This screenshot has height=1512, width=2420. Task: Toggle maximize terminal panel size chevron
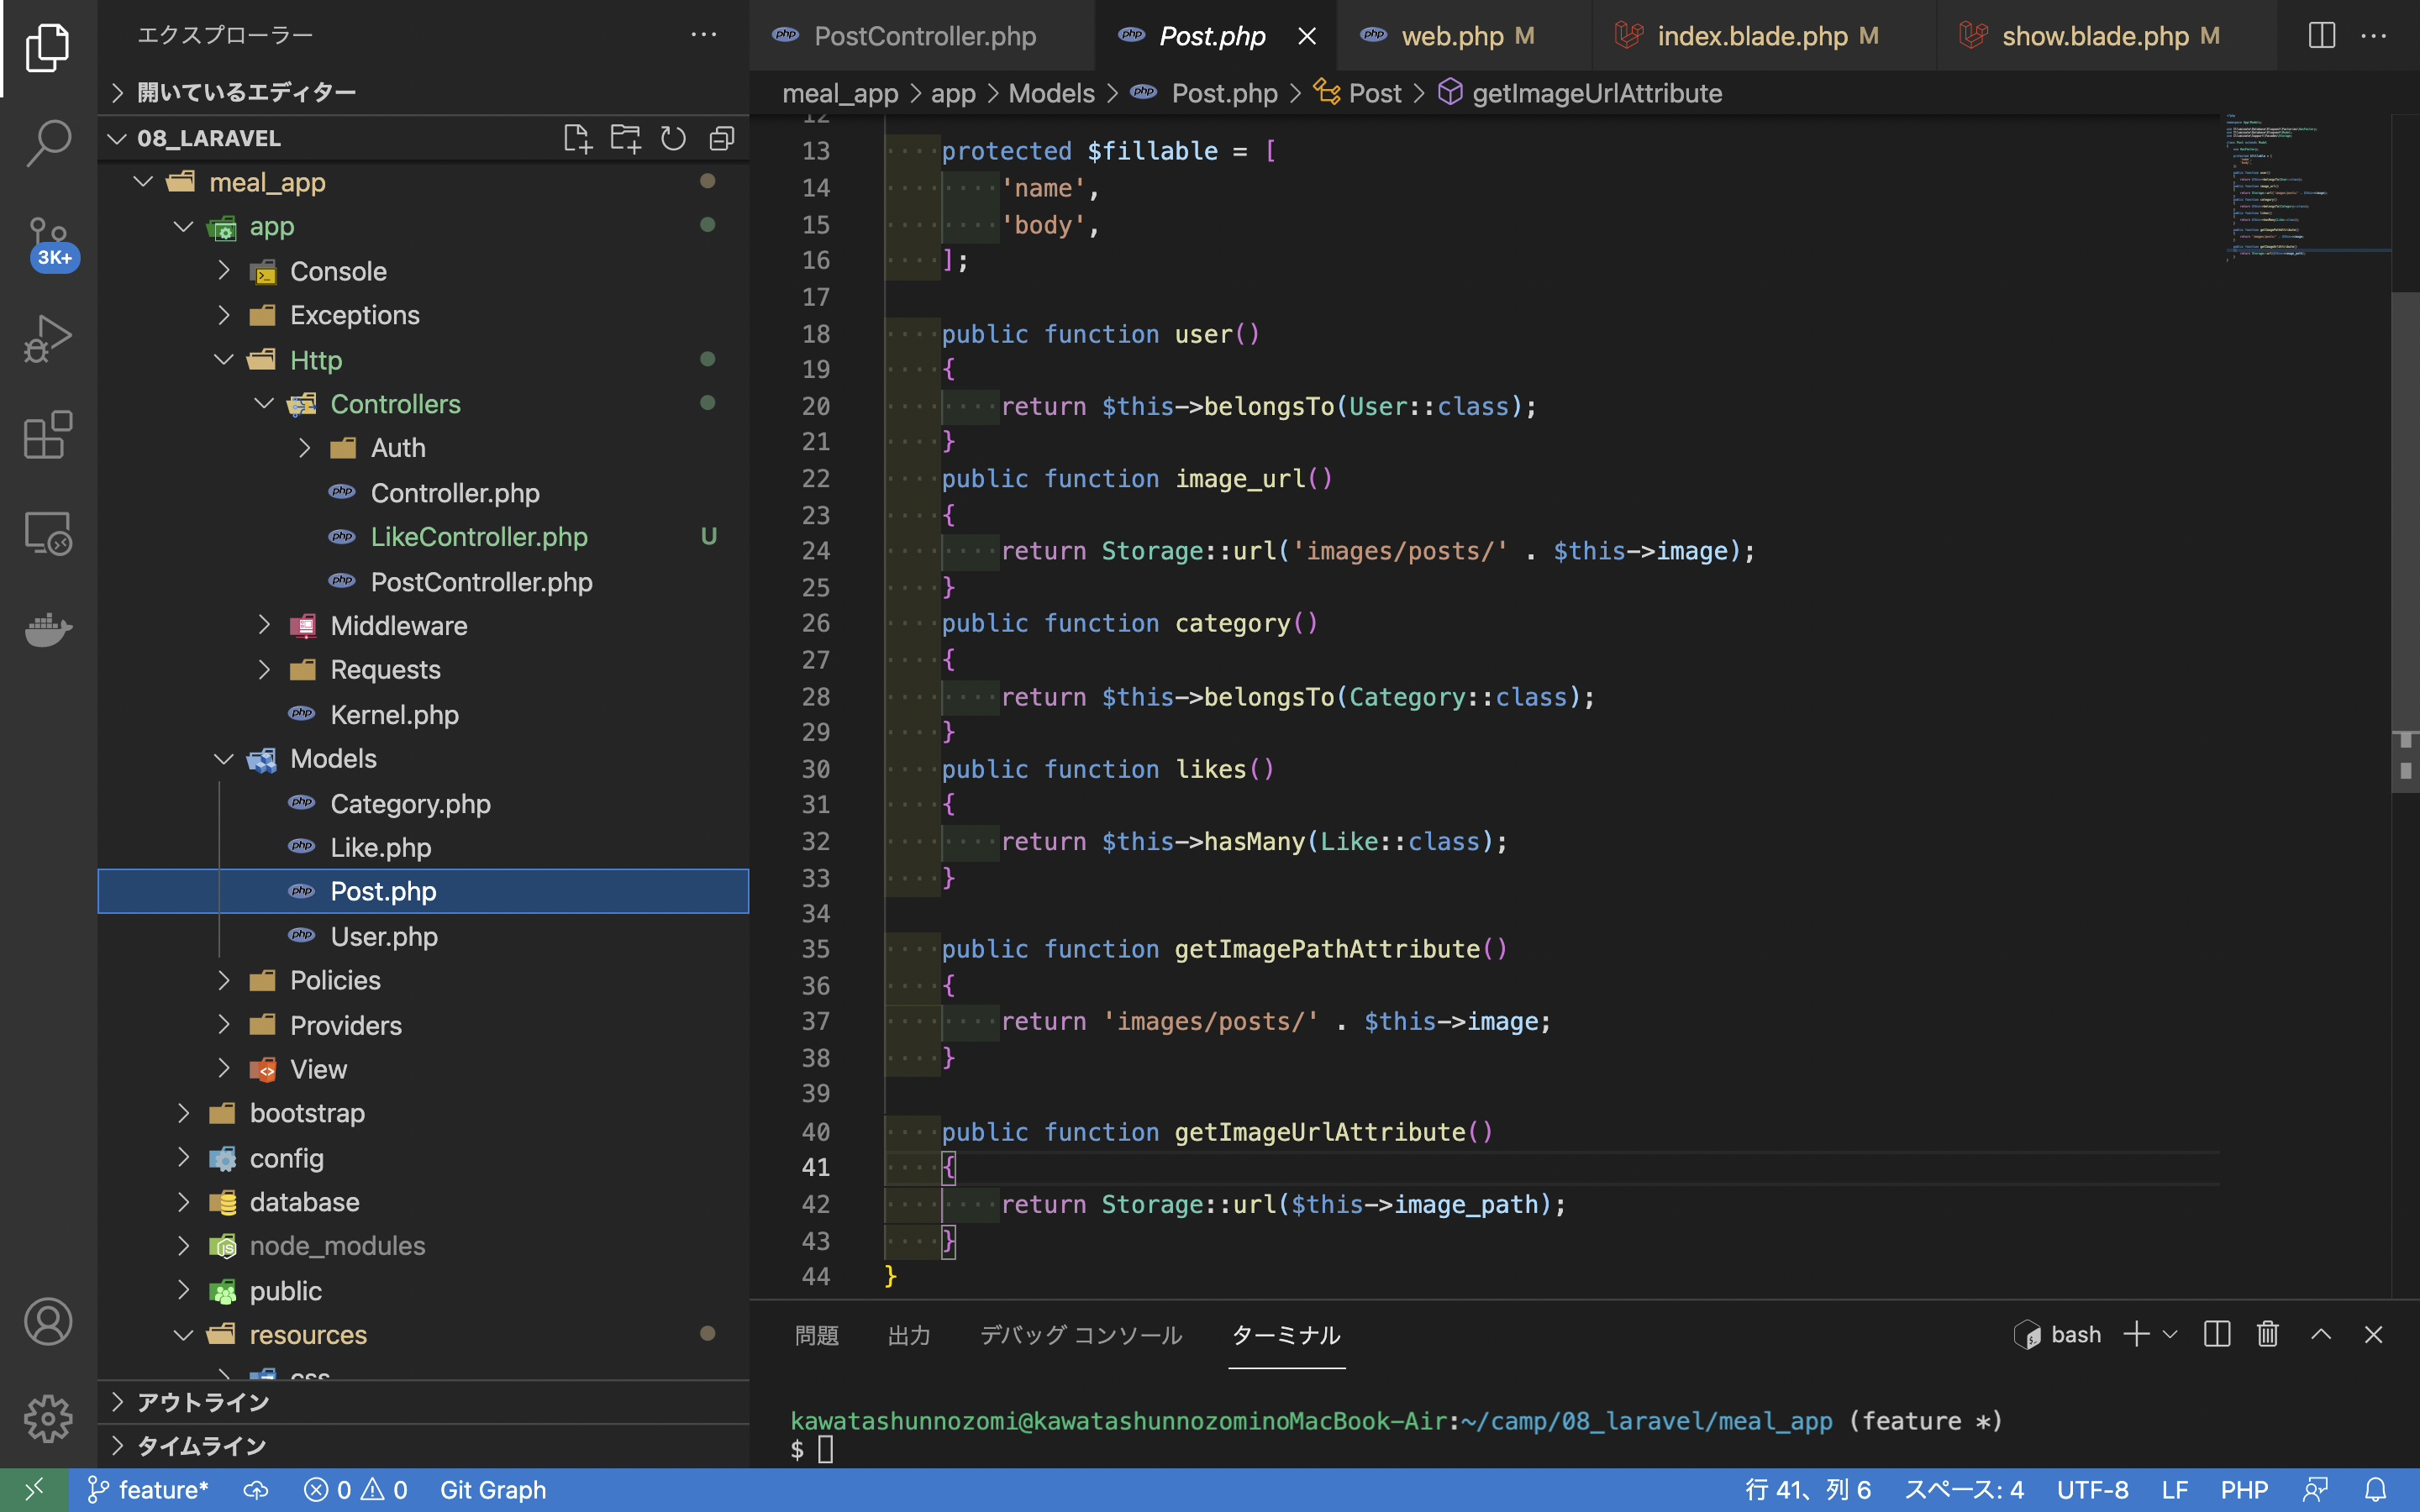[x=2321, y=1334]
